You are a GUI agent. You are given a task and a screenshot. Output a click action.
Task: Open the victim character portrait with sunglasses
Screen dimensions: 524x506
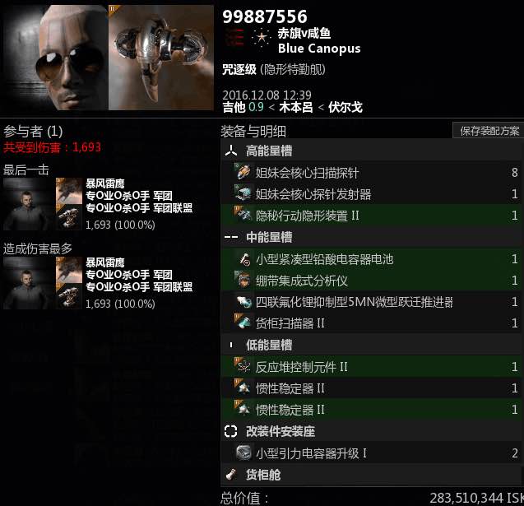[55, 58]
